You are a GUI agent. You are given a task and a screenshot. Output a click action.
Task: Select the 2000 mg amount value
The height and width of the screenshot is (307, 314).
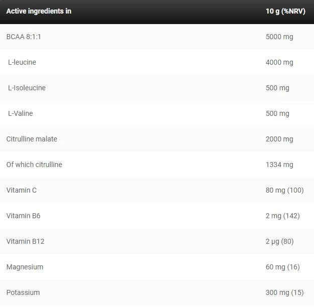(279, 139)
